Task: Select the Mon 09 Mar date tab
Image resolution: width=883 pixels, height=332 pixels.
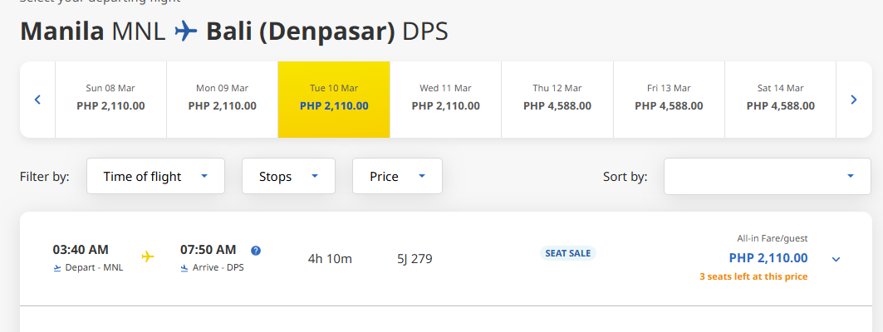Action: [222, 98]
